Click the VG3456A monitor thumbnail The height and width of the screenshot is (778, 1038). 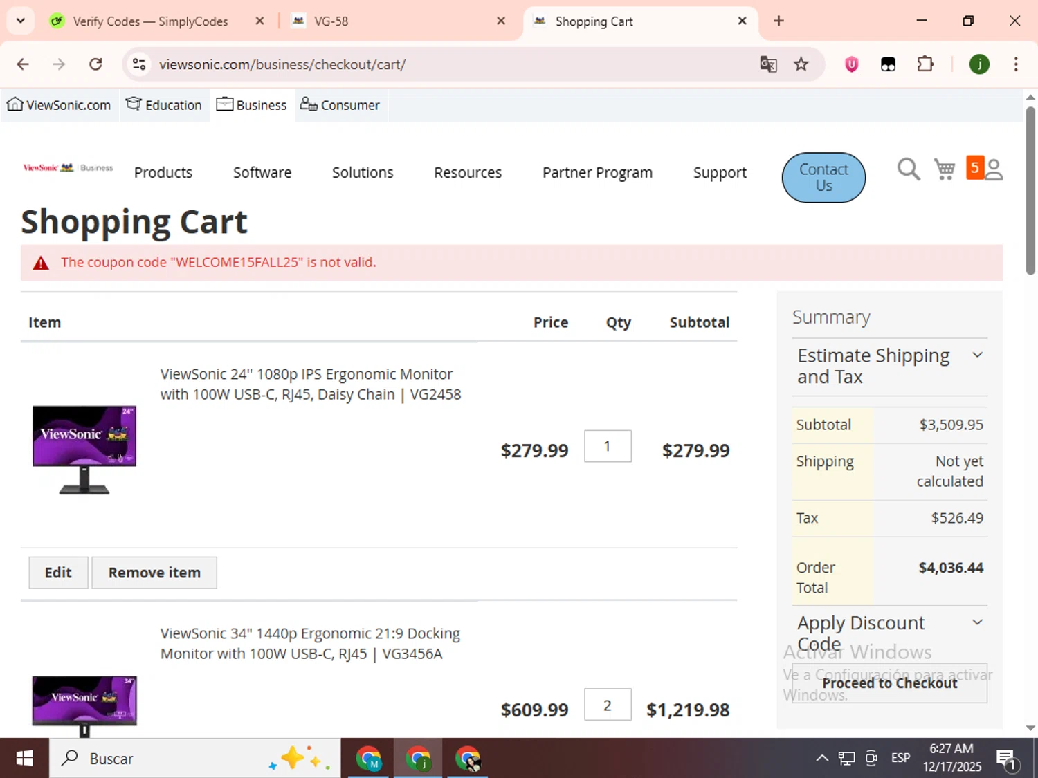[x=84, y=706]
